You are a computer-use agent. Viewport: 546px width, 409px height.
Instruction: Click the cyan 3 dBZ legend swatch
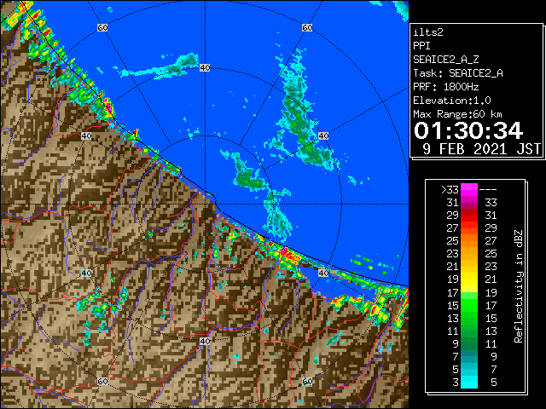(x=469, y=382)
